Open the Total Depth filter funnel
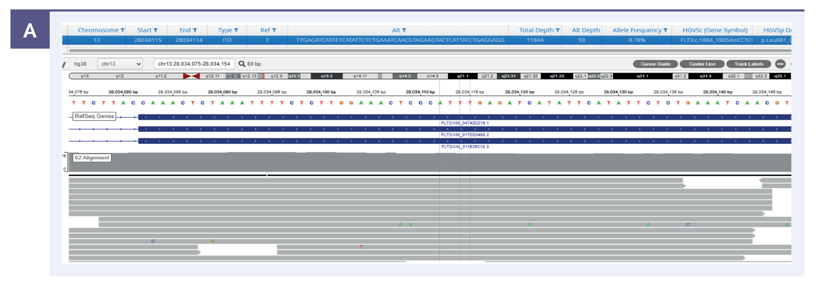 (x=558, y=30)
